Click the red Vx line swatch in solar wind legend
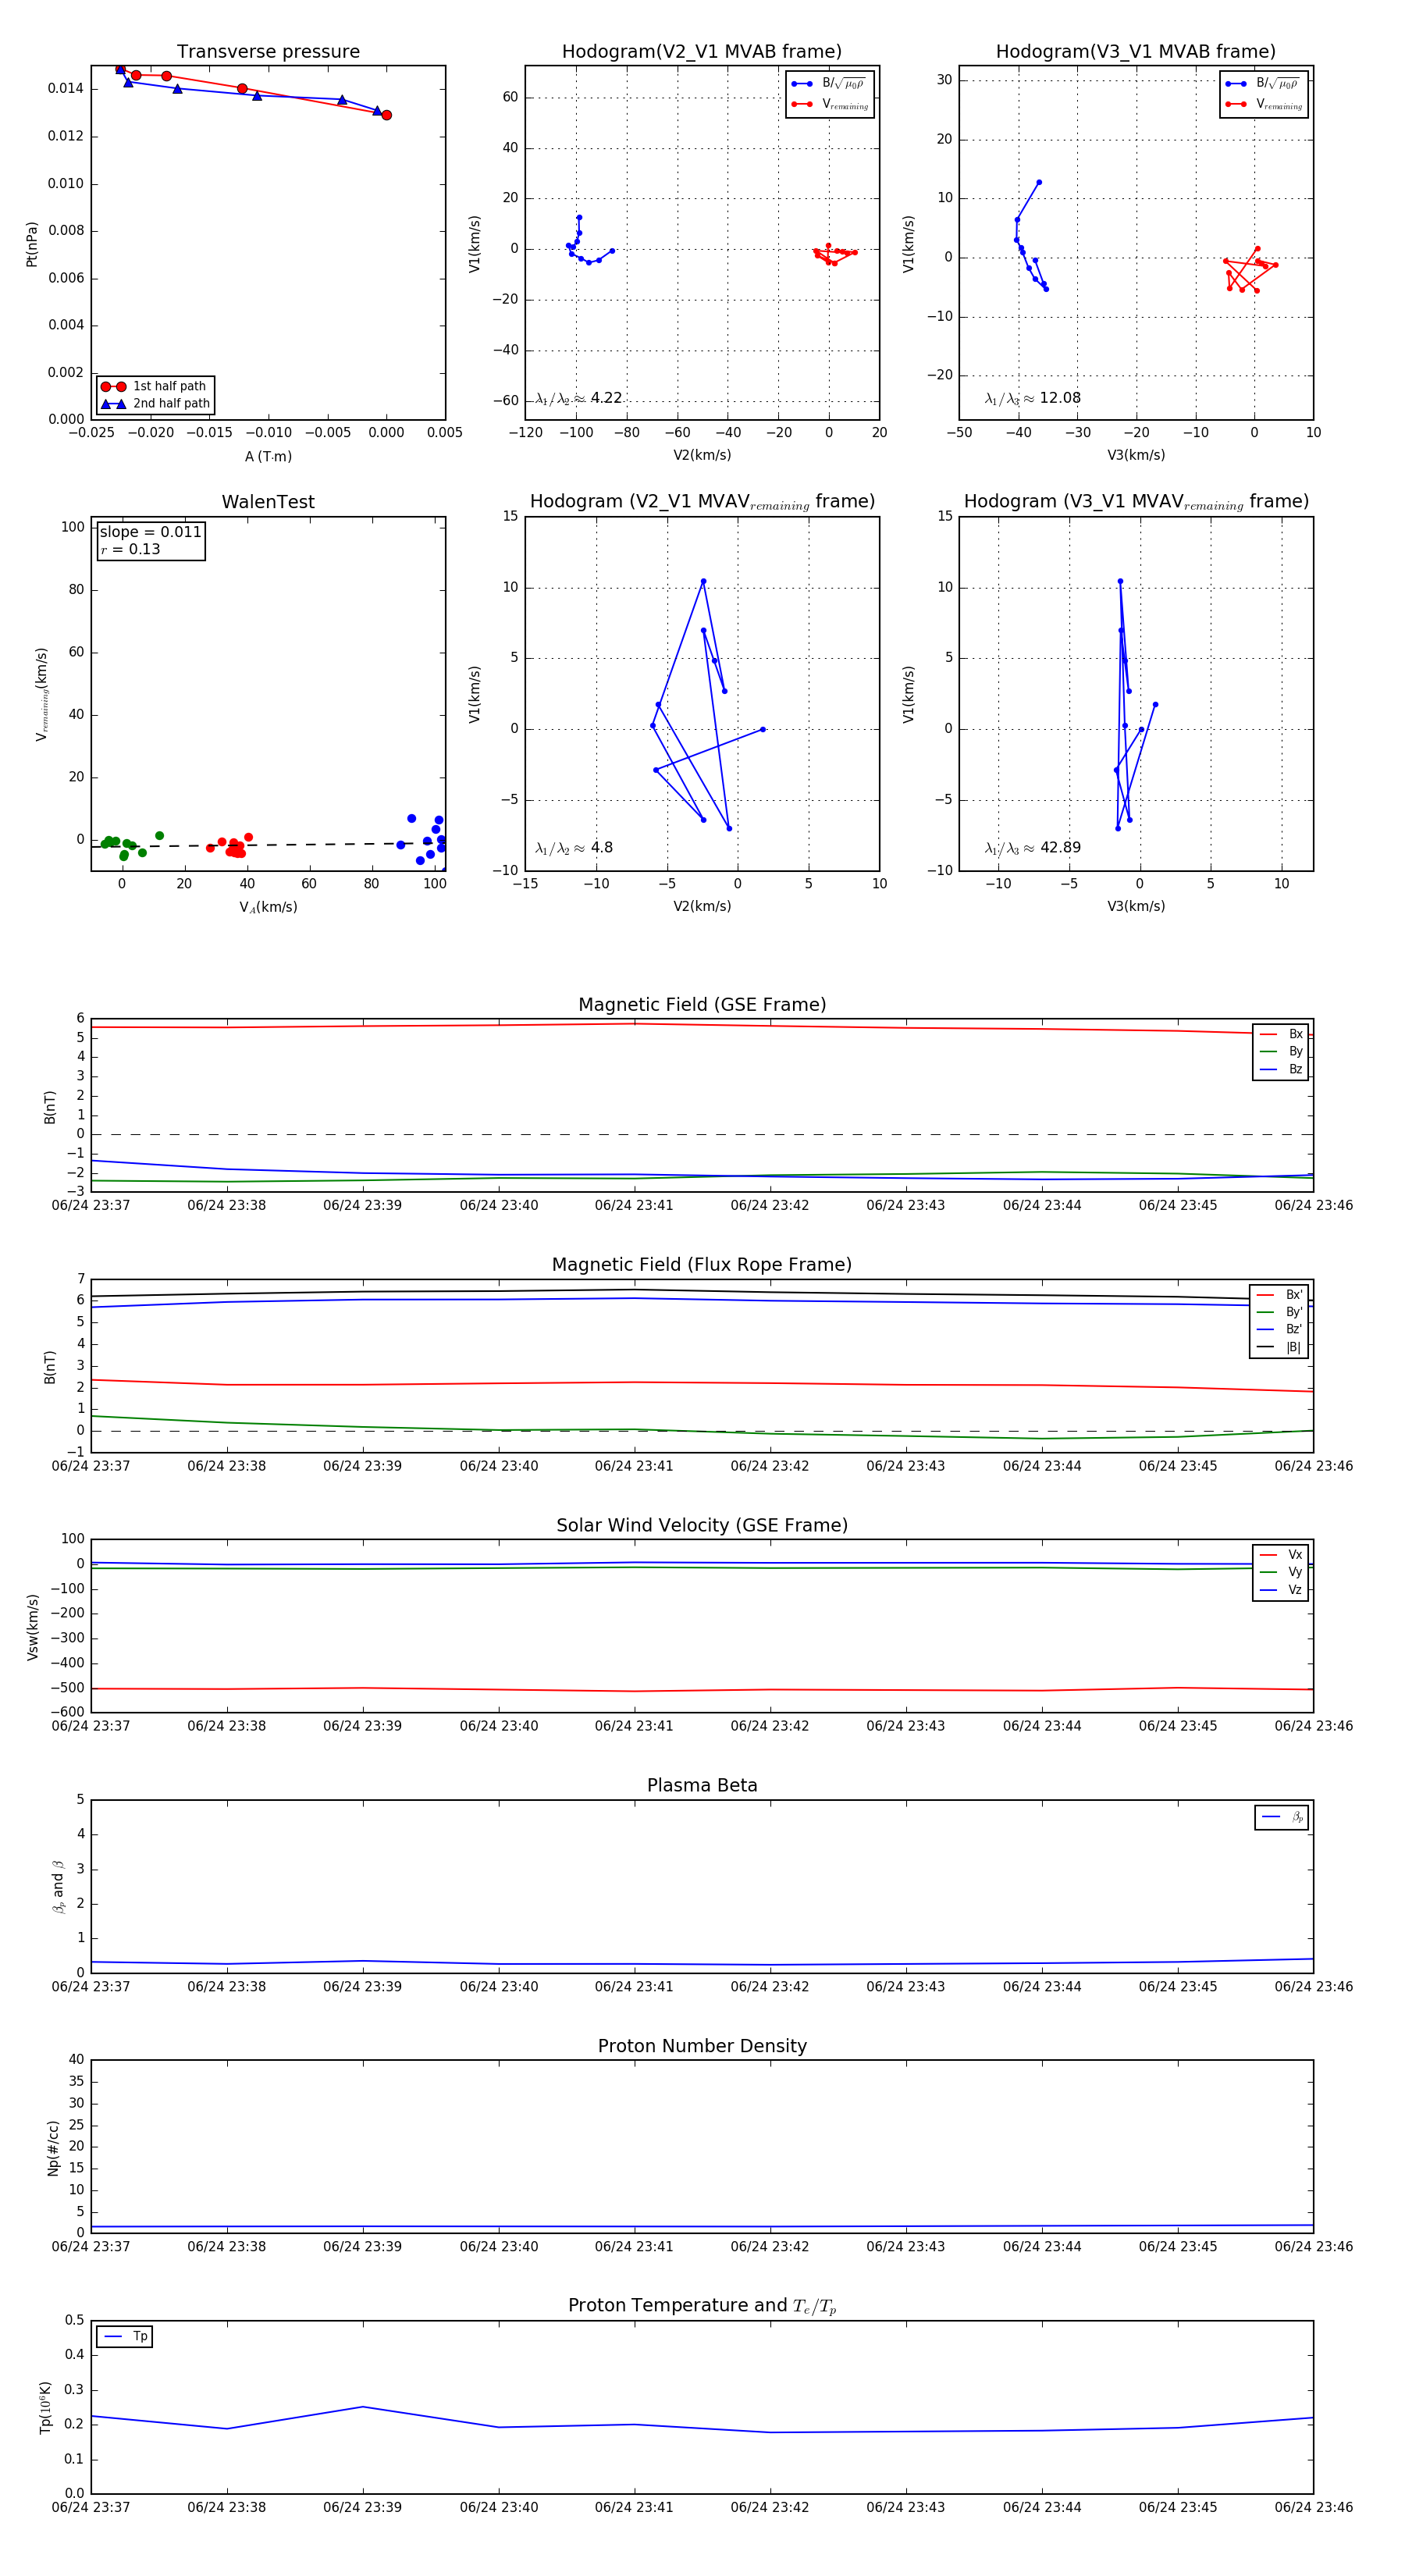Viewport: 1405px width, 2576px height. click(1268, 1555)
